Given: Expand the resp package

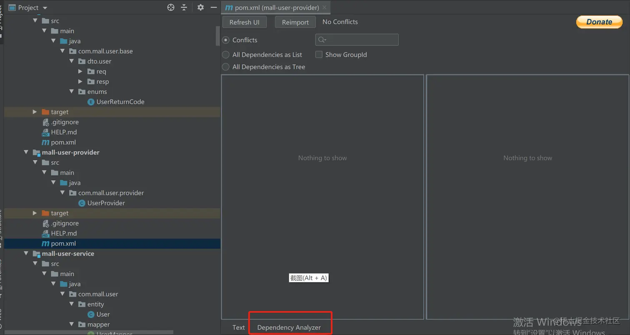Looking at the screenshot, I should (80, 82).
